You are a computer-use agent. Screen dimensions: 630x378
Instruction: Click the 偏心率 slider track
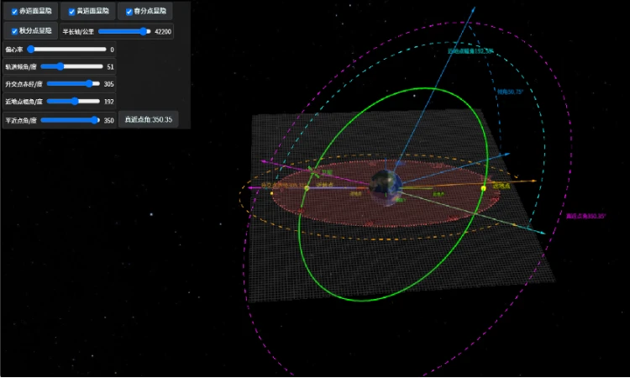[x=66, y=50]
